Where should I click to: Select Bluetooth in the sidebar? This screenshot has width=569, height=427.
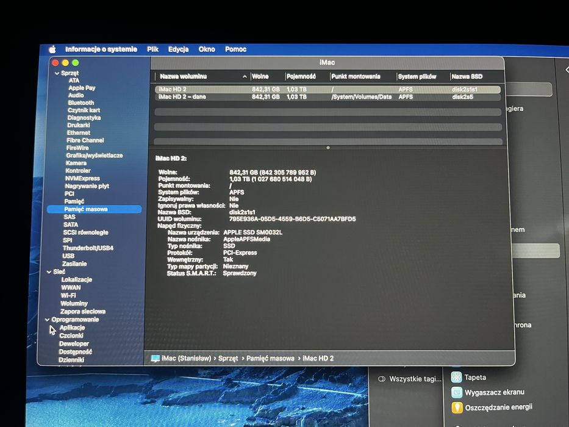[x=81, y=102]
